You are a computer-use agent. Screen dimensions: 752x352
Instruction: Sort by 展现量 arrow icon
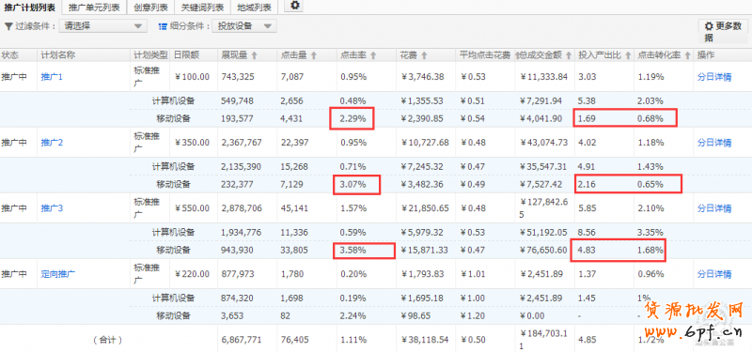click(x=254, y=55)
